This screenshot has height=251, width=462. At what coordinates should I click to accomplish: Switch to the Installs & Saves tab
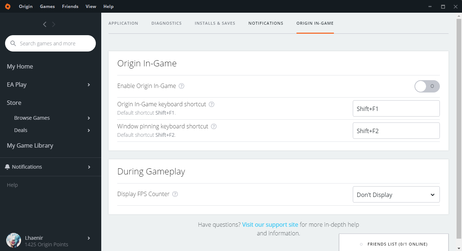pyautogui.click(x=215, y=23)
